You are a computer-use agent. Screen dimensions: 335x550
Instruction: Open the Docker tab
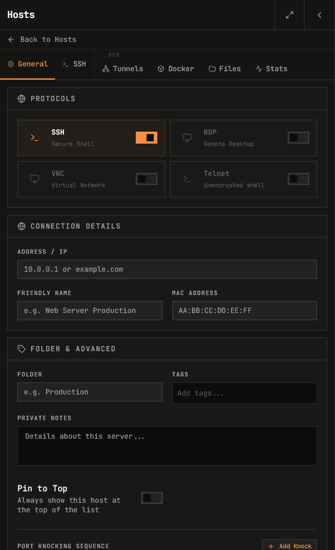[x=176, y=69]
